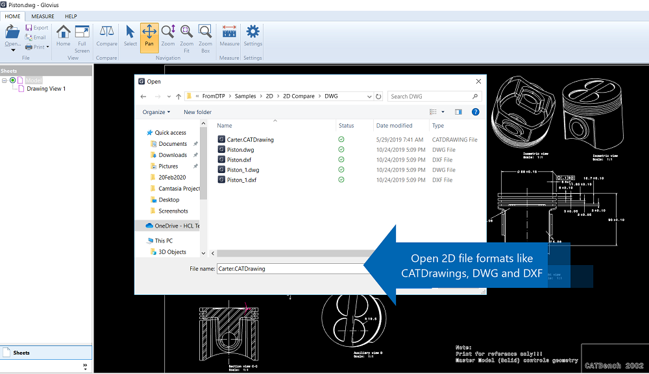Refresh the DWG folder listing
Image resolution: width=649 pixels, height=374 pixels.
[x=378, y=97]
